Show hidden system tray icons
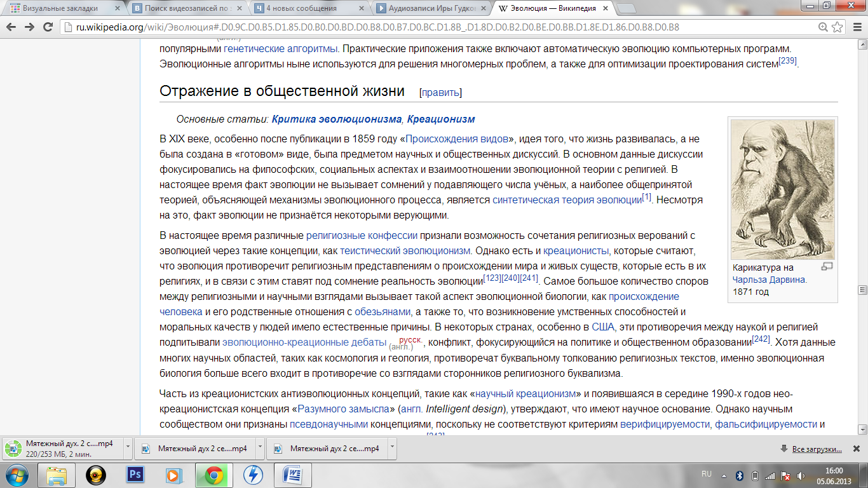868x488 pixels. [724, 475]
